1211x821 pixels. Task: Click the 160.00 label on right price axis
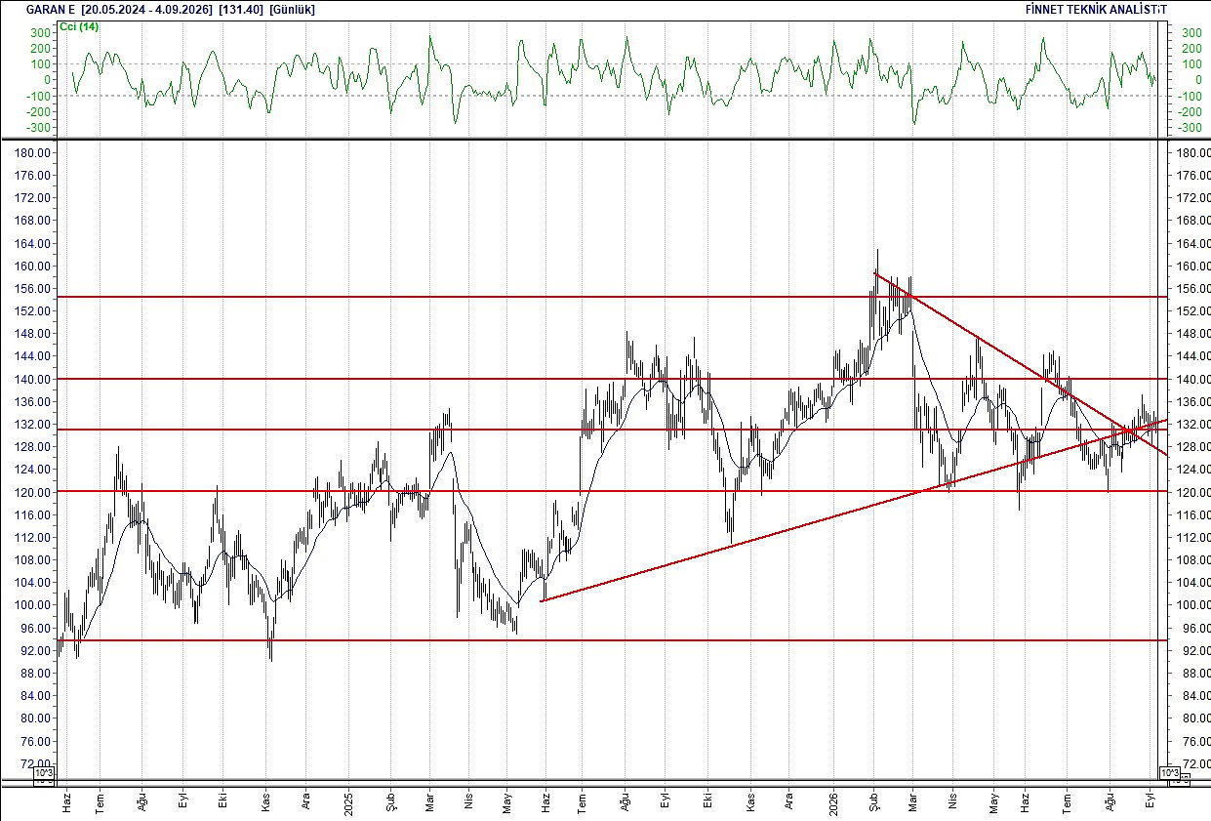tap(1191, 267)
